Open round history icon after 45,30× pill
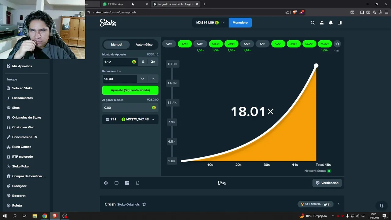Image resolution: width=391 pixels, height=220 pixels. point(337,44)
